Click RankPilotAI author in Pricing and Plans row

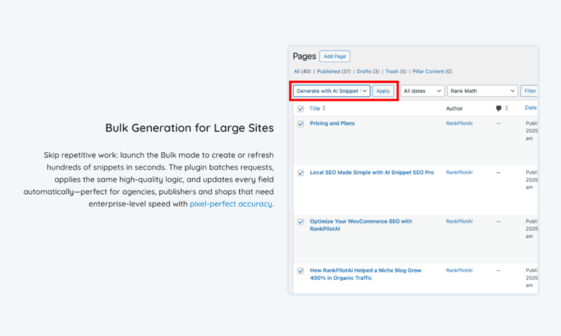click(x=459, y=123)
